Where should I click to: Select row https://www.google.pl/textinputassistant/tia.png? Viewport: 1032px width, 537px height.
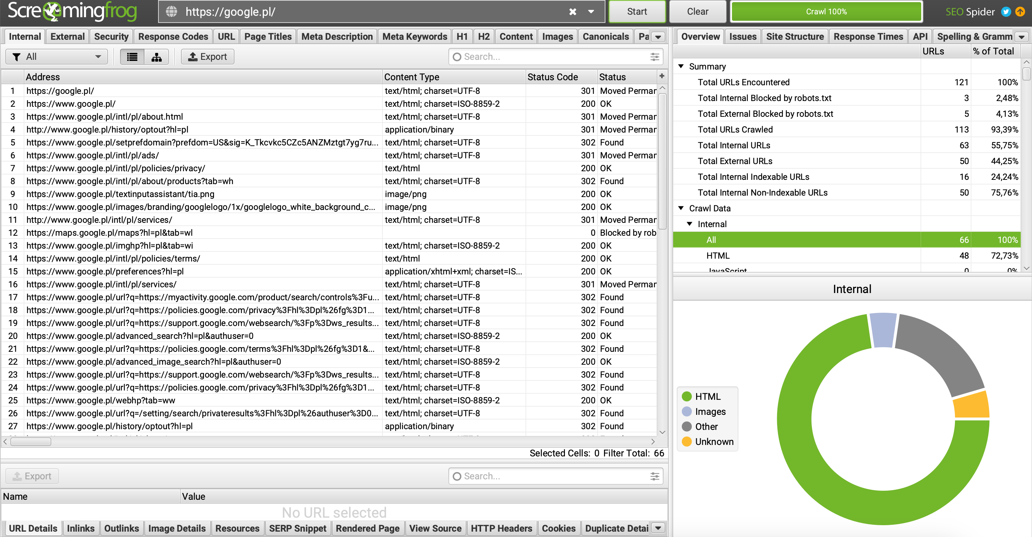click(328, 194)
